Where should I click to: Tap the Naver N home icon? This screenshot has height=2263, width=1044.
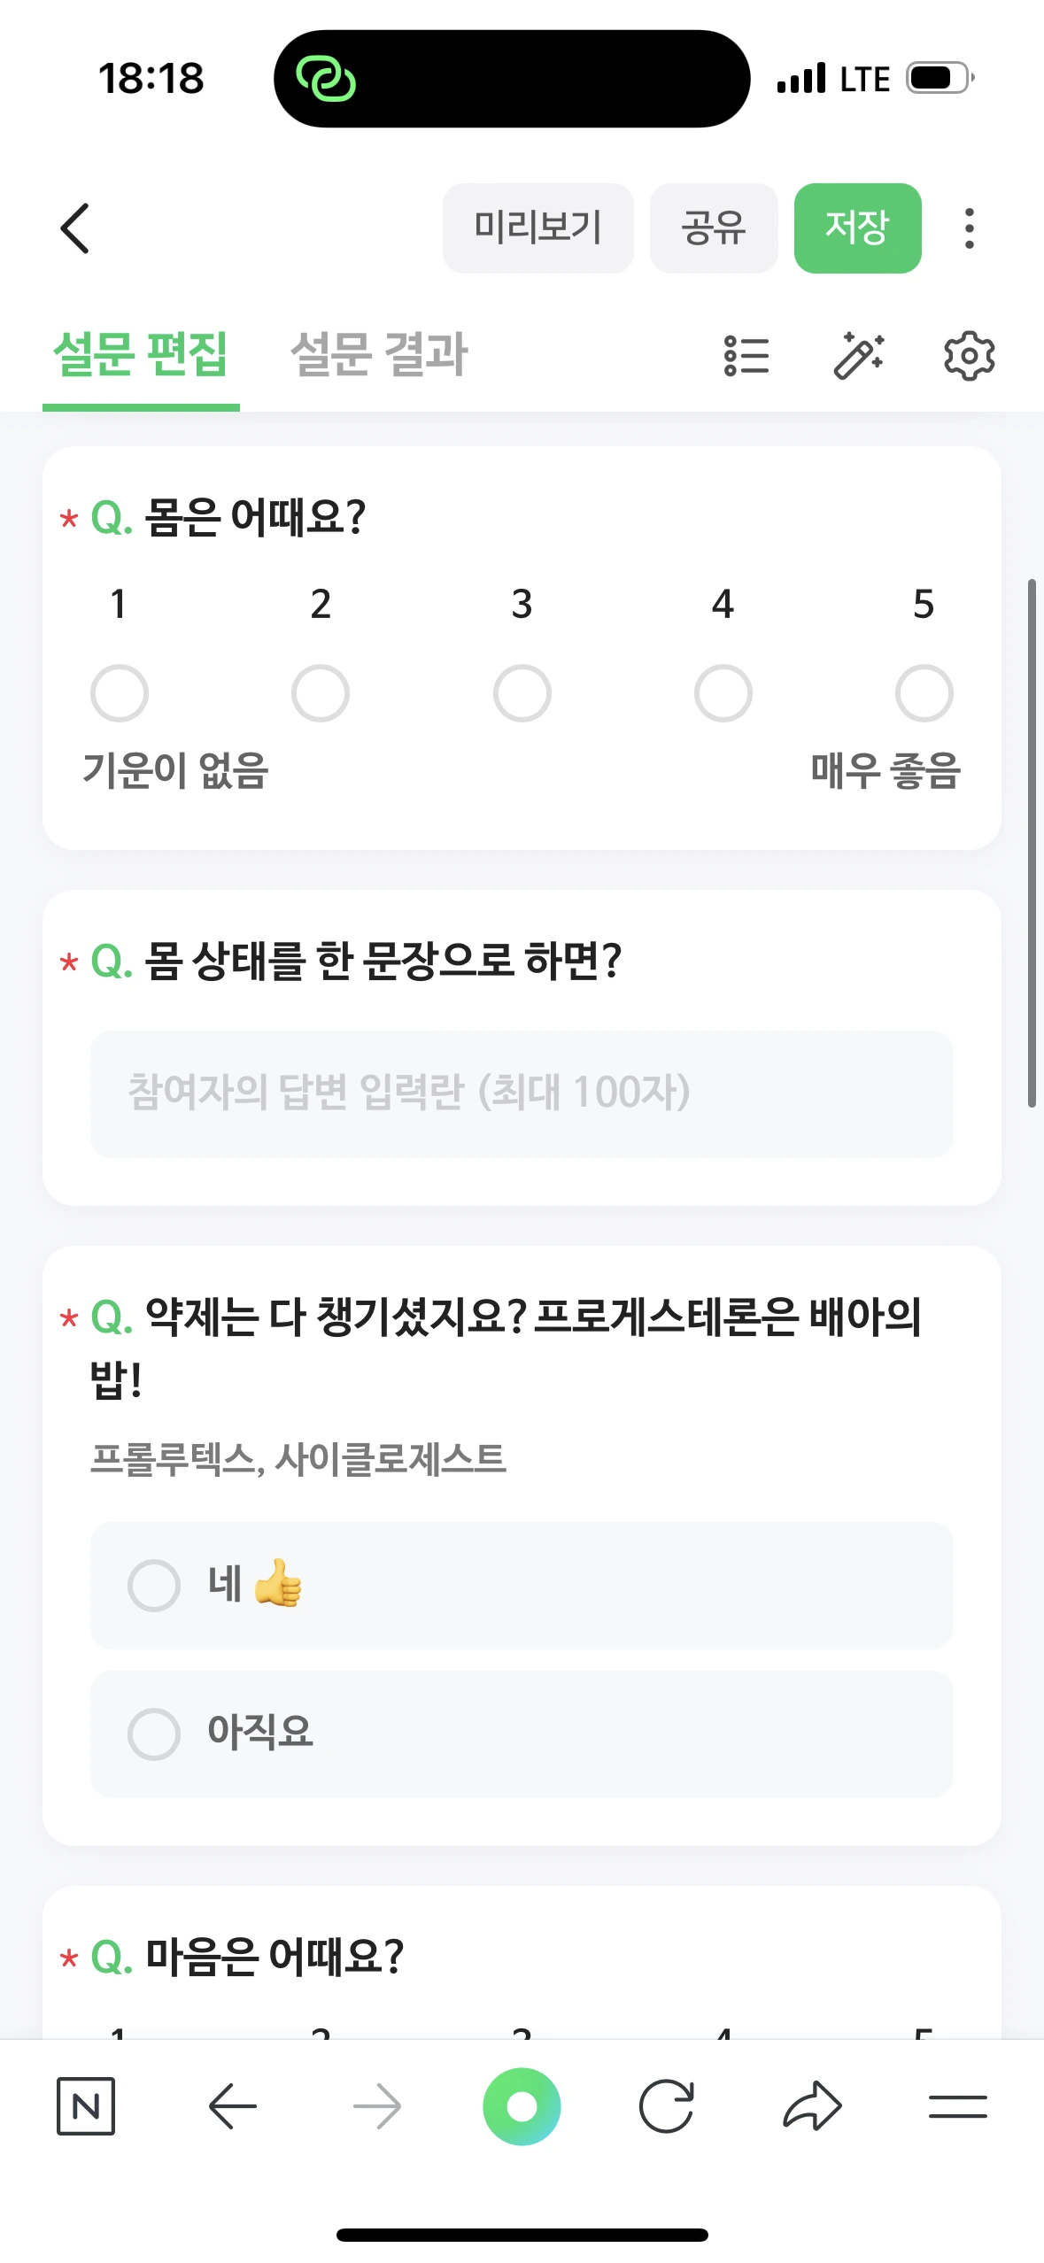click(86, 2106)
